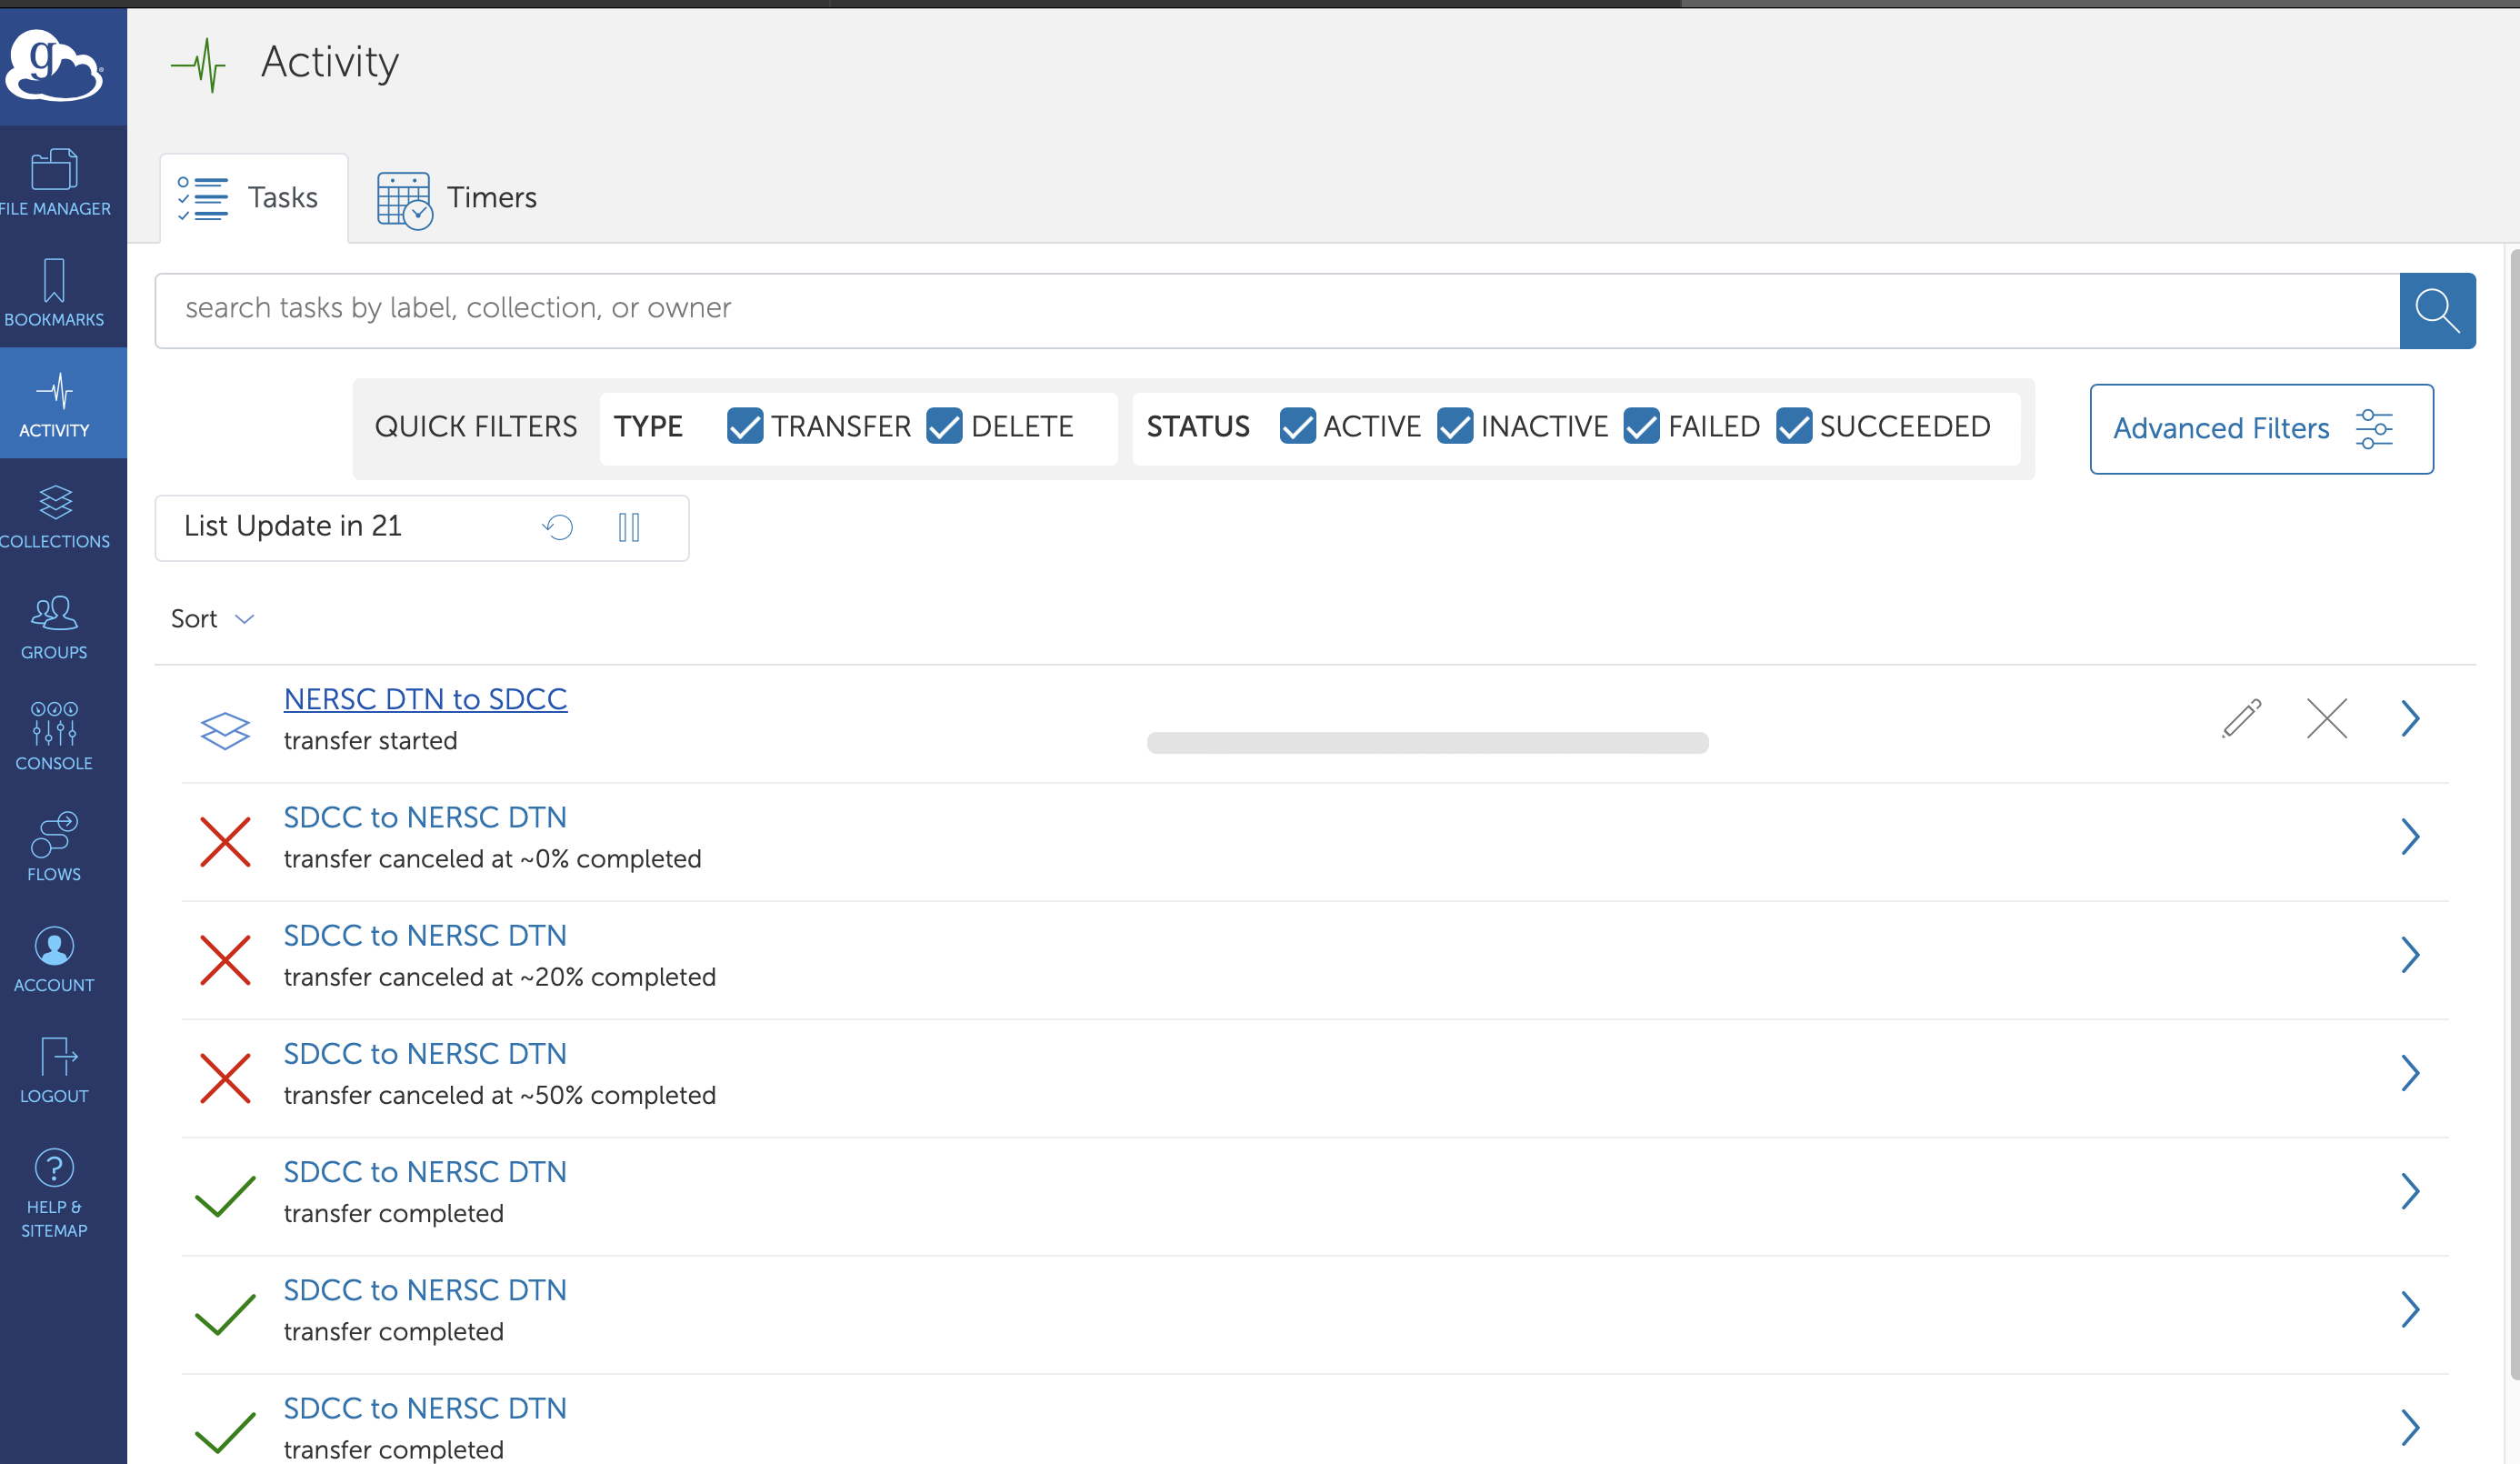The width and height of the screenshot is (2520, 1464).
Task: Click the red X on ~20% canceled task
Action: 225,960
